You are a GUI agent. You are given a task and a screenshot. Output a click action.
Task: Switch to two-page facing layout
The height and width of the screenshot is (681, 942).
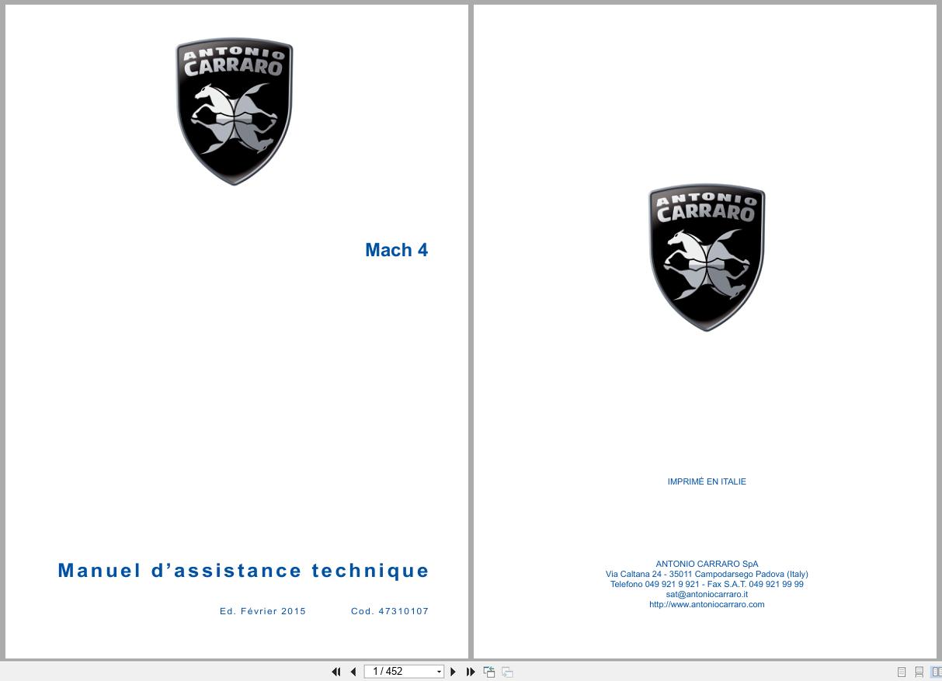(x=937, y=672)
